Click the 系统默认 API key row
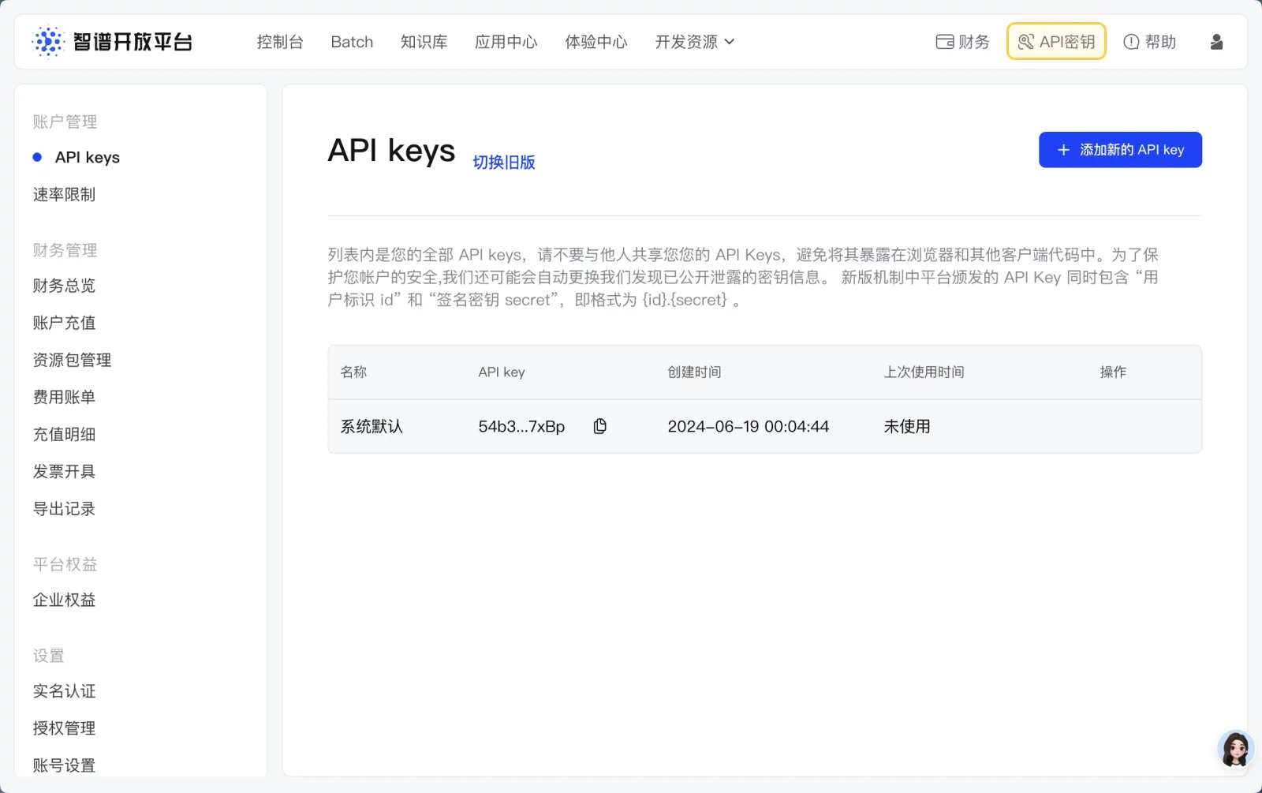The image size is (1262, 793). pos(371,426)
